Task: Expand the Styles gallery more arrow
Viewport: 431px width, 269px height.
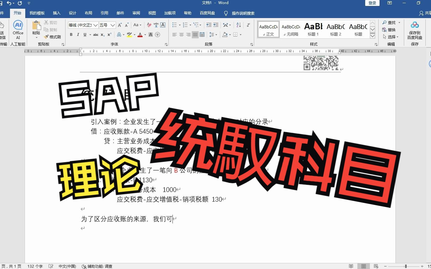Action: click(x=372, y=36)
